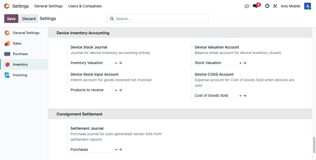Click the Search field
316x160 pixels.
(158, 18)
